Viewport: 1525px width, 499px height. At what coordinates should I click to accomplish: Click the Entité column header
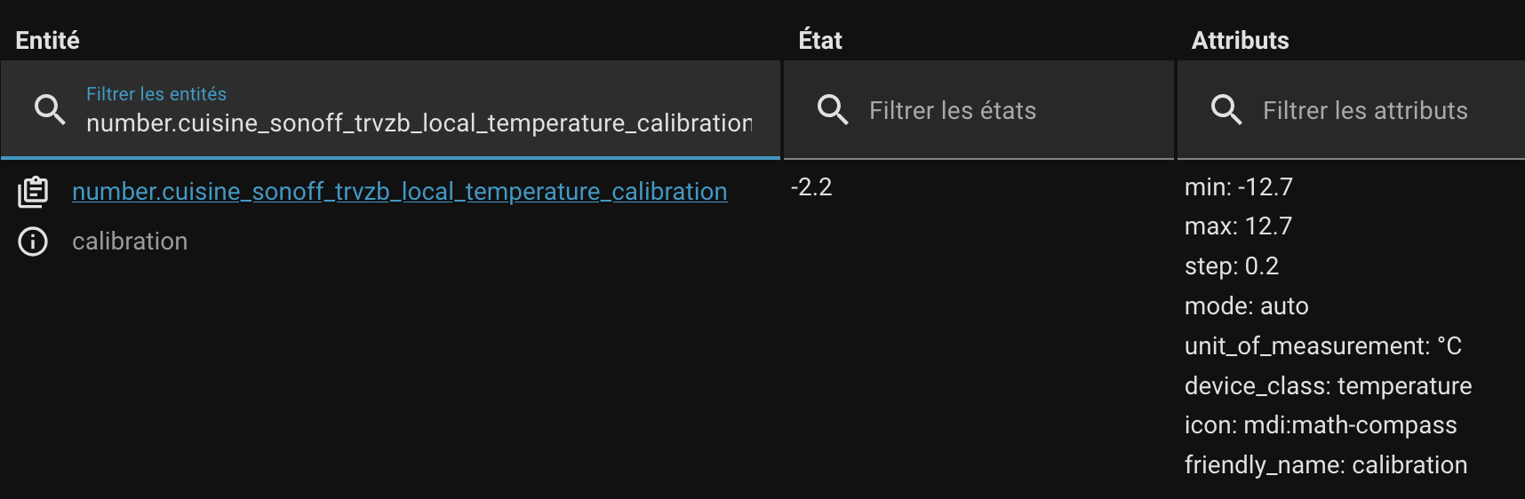click(48, 40)
